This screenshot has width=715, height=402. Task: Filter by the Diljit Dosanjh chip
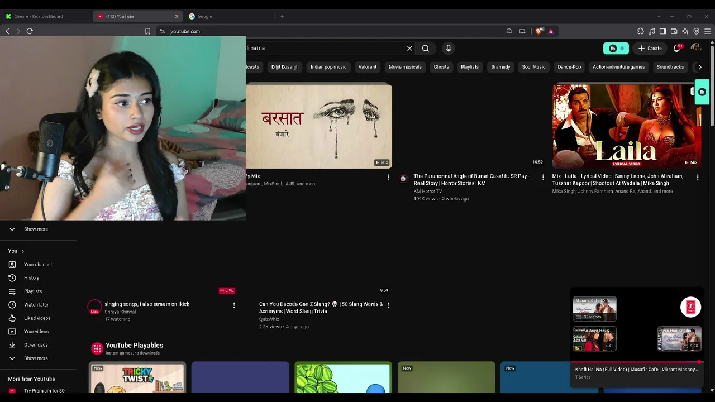click(x=285, y=67)
